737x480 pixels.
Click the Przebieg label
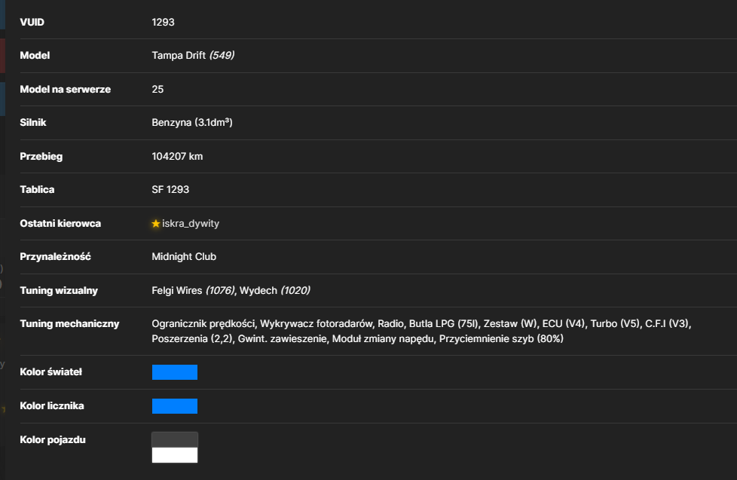[41, 156]
